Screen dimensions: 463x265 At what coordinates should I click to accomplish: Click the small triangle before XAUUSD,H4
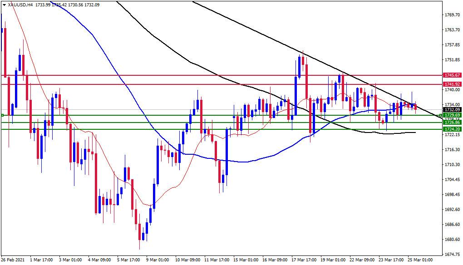tap(5, 5)
